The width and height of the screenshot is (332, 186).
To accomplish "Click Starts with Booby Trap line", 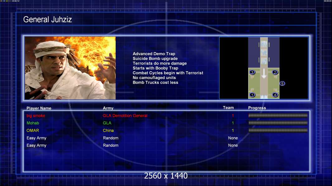I will point(155,68).
